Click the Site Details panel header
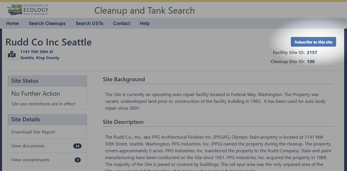The height and width of the screenshot is (171, 347). pos(47,120)
